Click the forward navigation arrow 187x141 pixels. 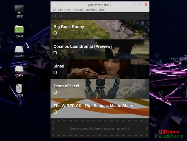click(x=61, y=16)
